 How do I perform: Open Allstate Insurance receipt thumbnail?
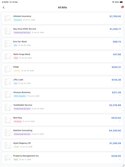[8, 18]
